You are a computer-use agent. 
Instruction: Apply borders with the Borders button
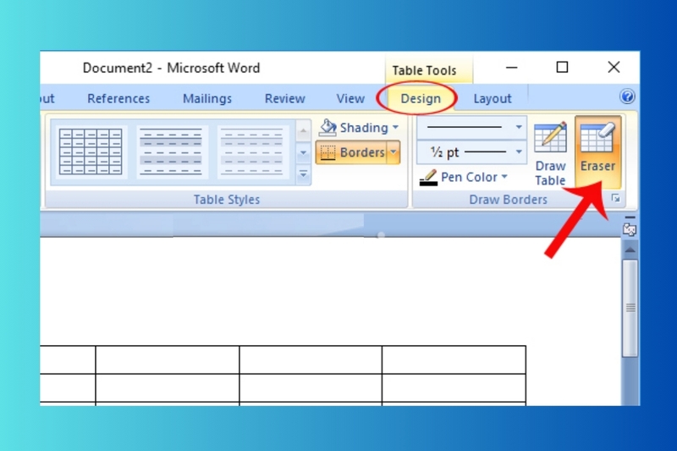coord(351,152)
